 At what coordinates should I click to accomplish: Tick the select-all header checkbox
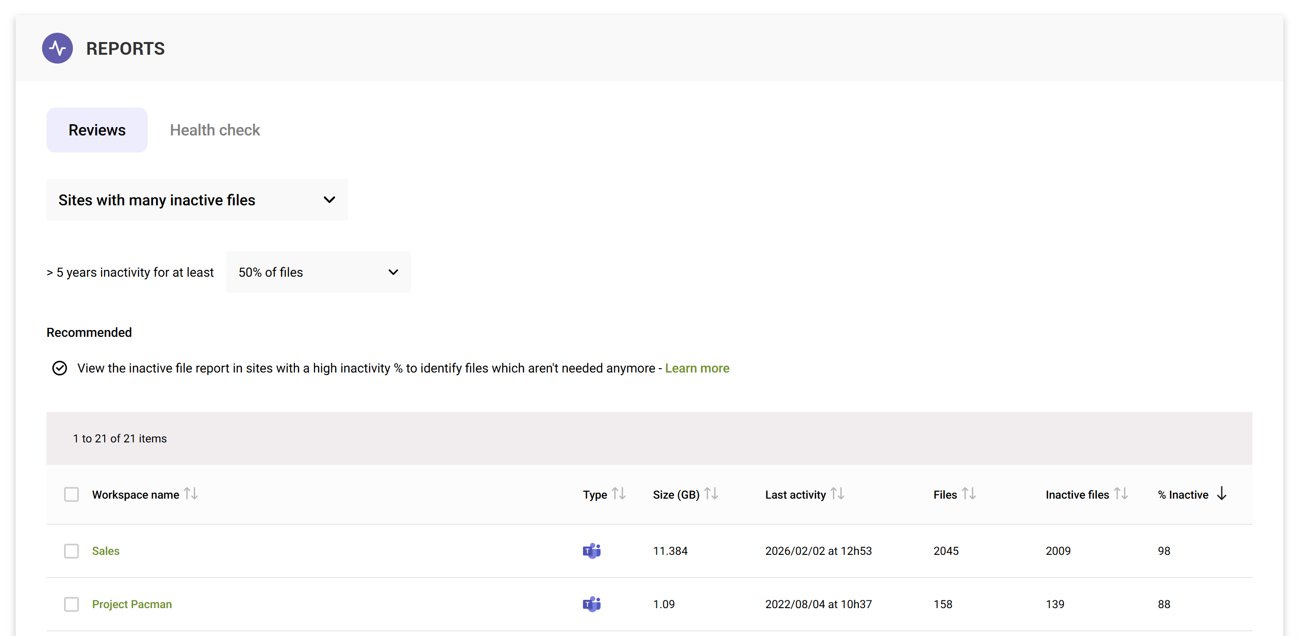tap(71, 495)
